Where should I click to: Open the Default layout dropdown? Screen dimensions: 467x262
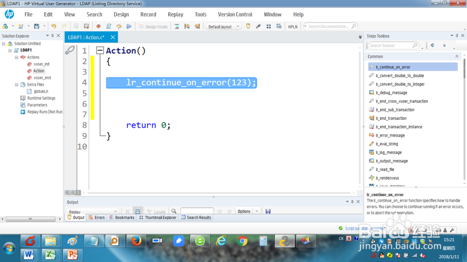click(223, 27)
